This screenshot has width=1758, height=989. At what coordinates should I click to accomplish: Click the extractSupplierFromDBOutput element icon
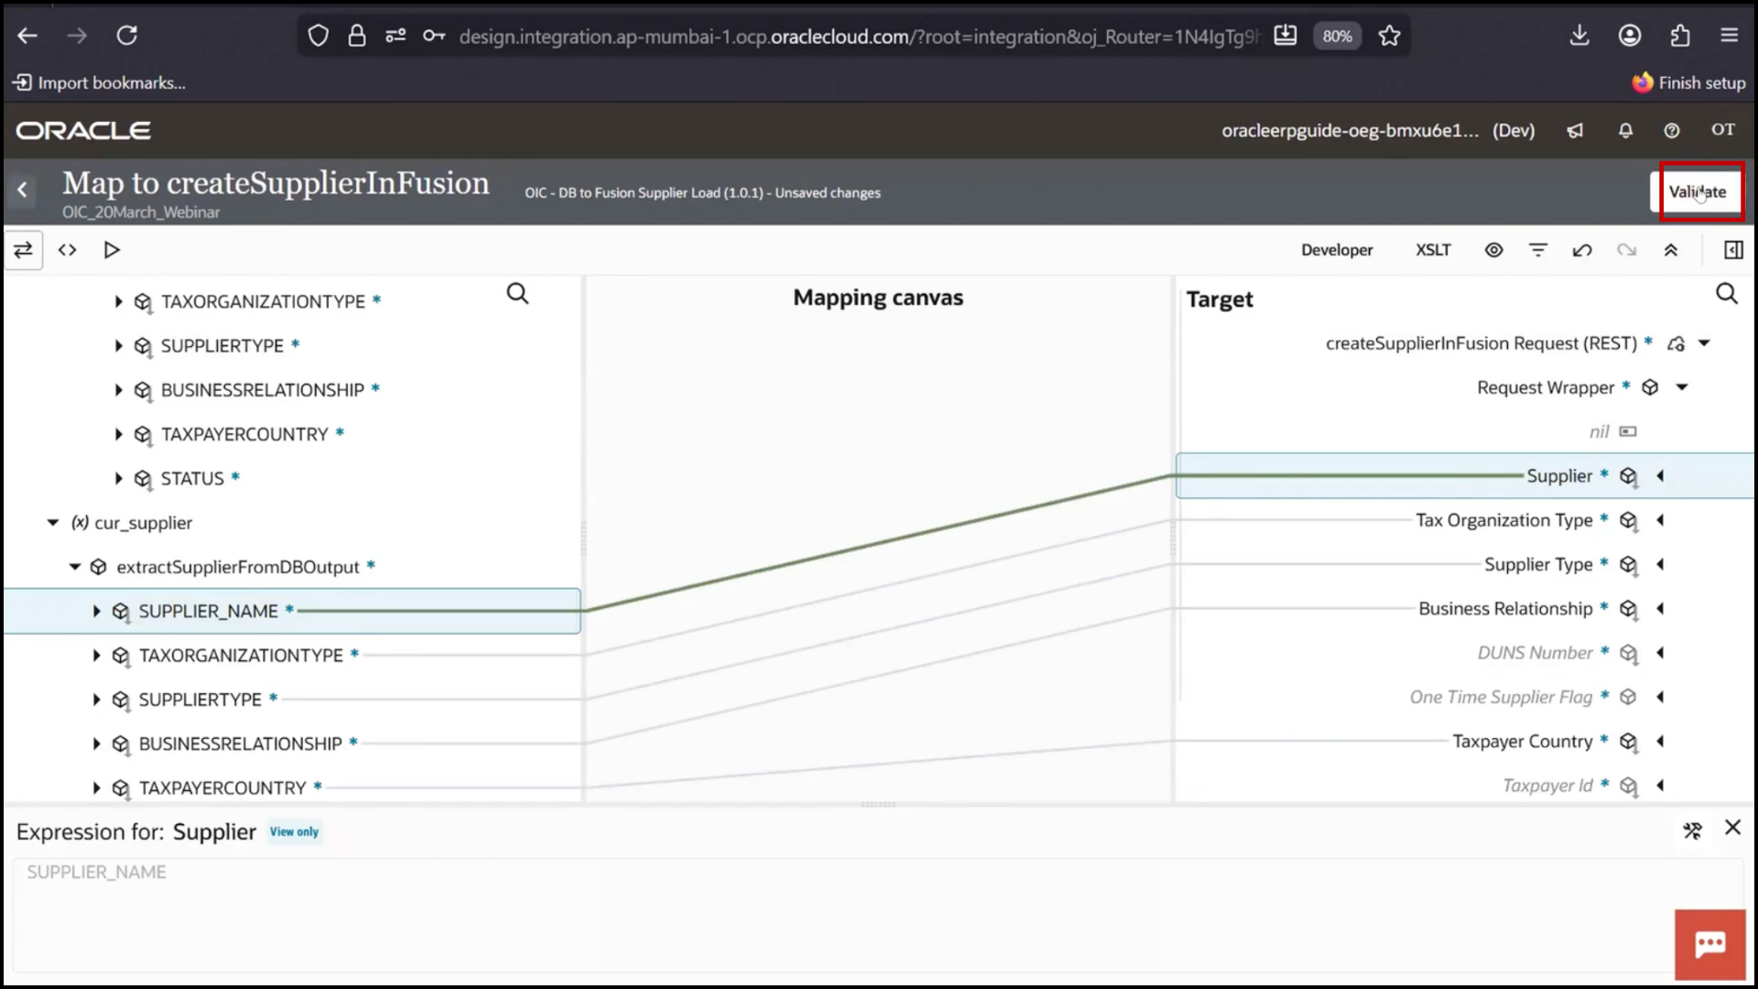99,567
